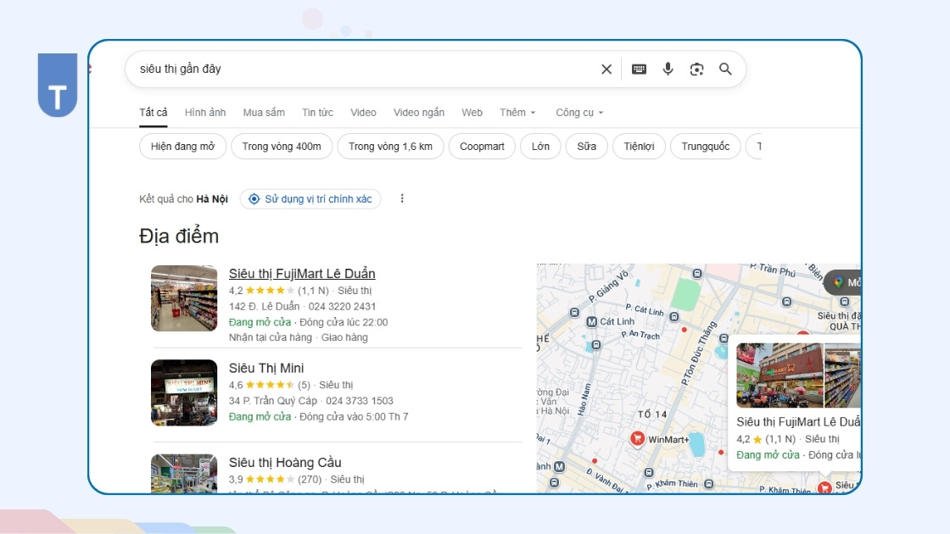Image resolution: width=950 pixels, height=534 pixels.
Task: Click the on-screen keyboard icon
Action: click(638, 69)
